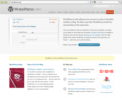
Task: Click the WIRED logo thumbnail
Action: pos(106,72)
